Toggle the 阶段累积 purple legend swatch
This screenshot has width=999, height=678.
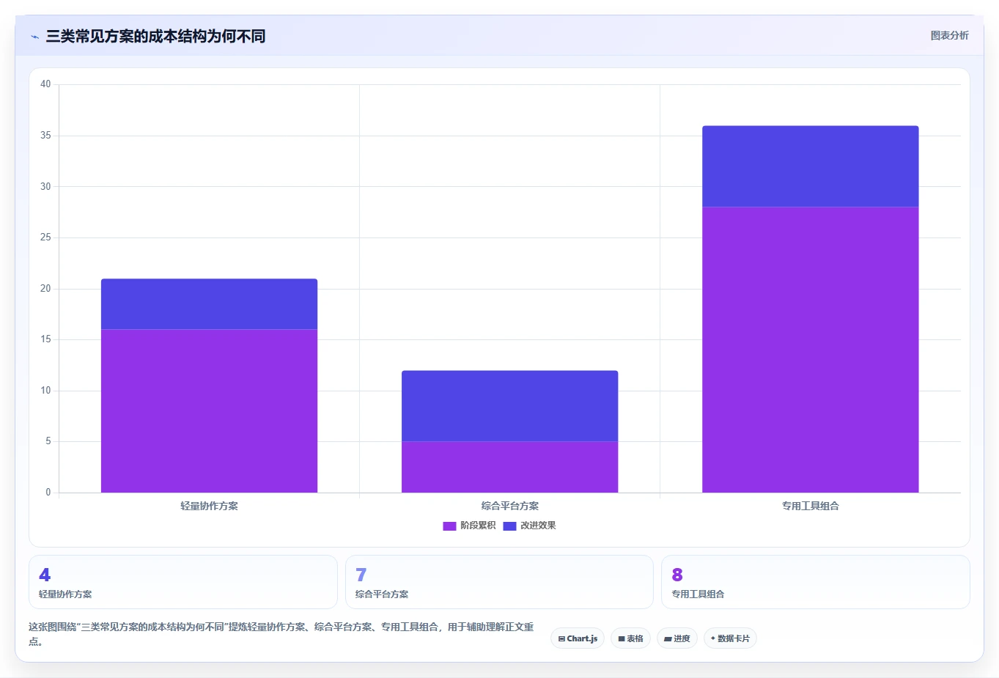(x=449, y=526)
